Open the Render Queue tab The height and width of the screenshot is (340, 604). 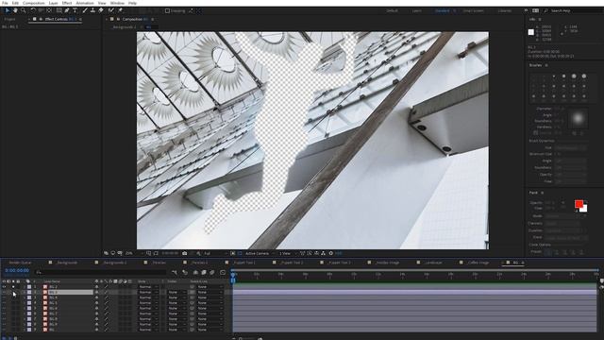pyautogui.click(x=20, y=263)
